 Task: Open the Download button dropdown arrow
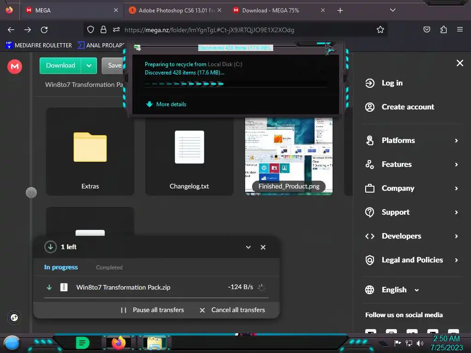tap(89, 66)
